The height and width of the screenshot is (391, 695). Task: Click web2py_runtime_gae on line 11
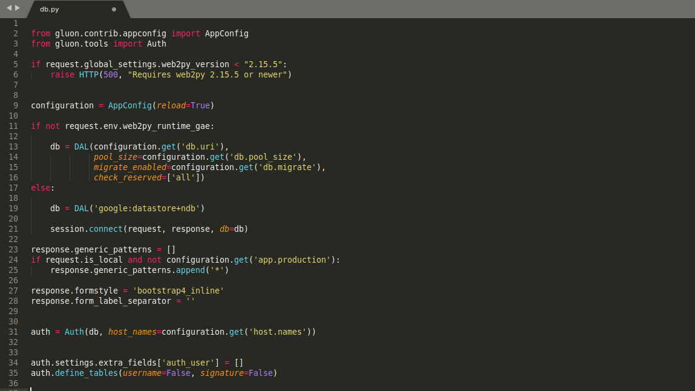[x=166, y=126]
